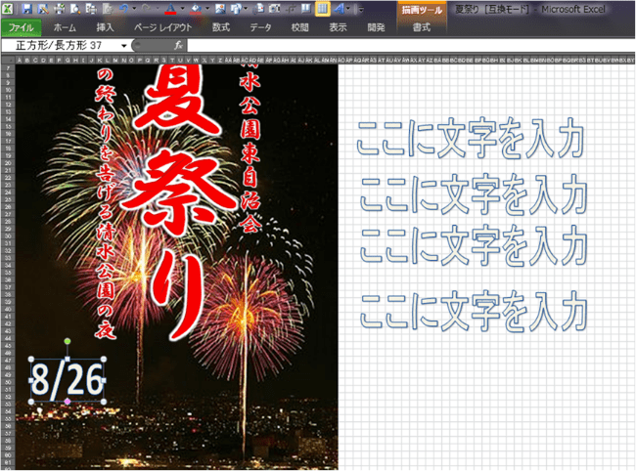
Task: Switch to the ページ レイアウト tab
Action: (162, 27)
